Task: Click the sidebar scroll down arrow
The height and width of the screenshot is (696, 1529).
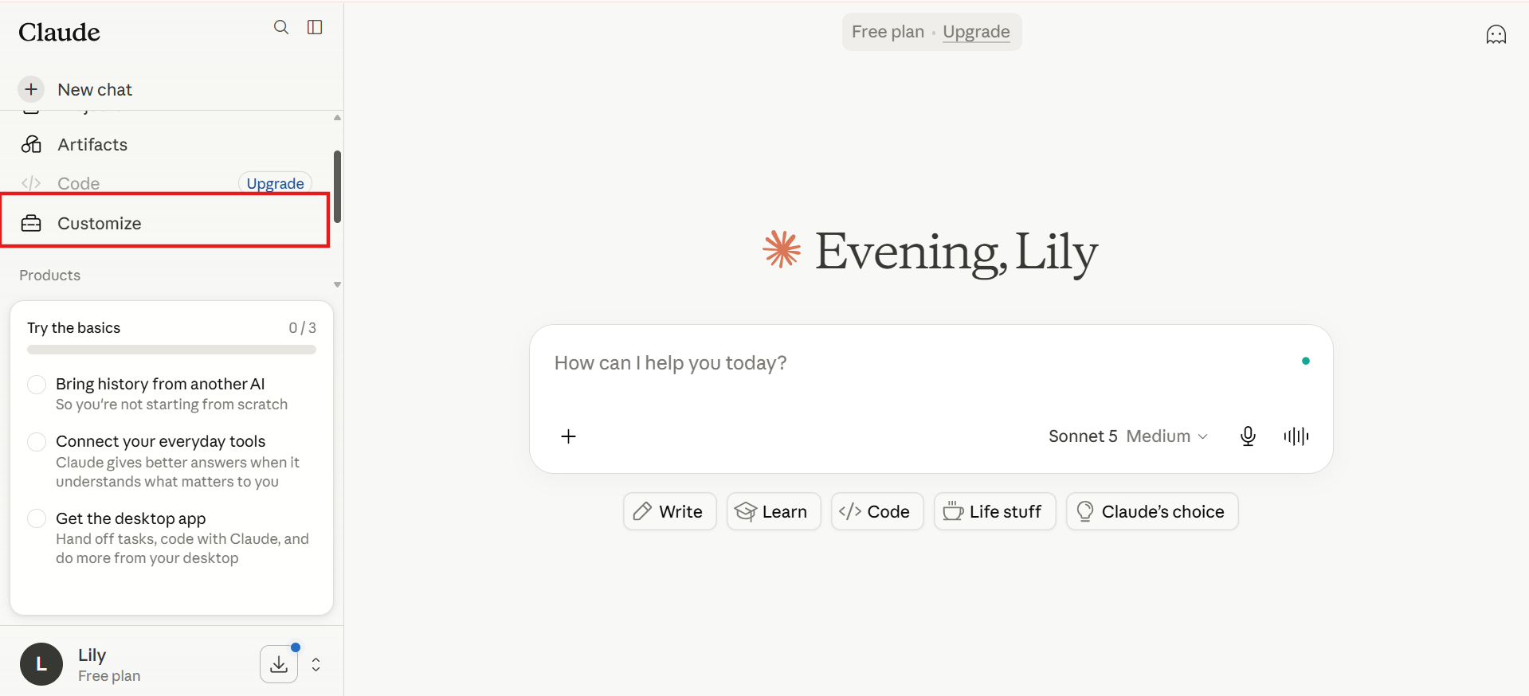Action: (x=338, y=284)
